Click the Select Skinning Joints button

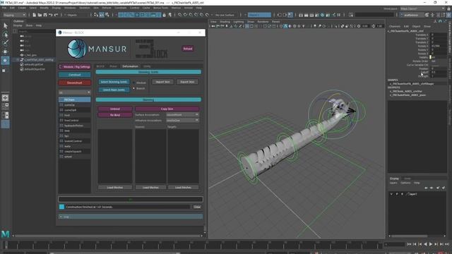point(114,82)
